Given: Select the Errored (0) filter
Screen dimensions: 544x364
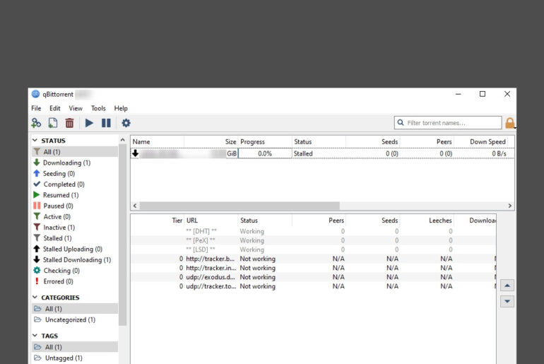Looking at the screenshot, I should pyautogui.click(x=75, y=281).
